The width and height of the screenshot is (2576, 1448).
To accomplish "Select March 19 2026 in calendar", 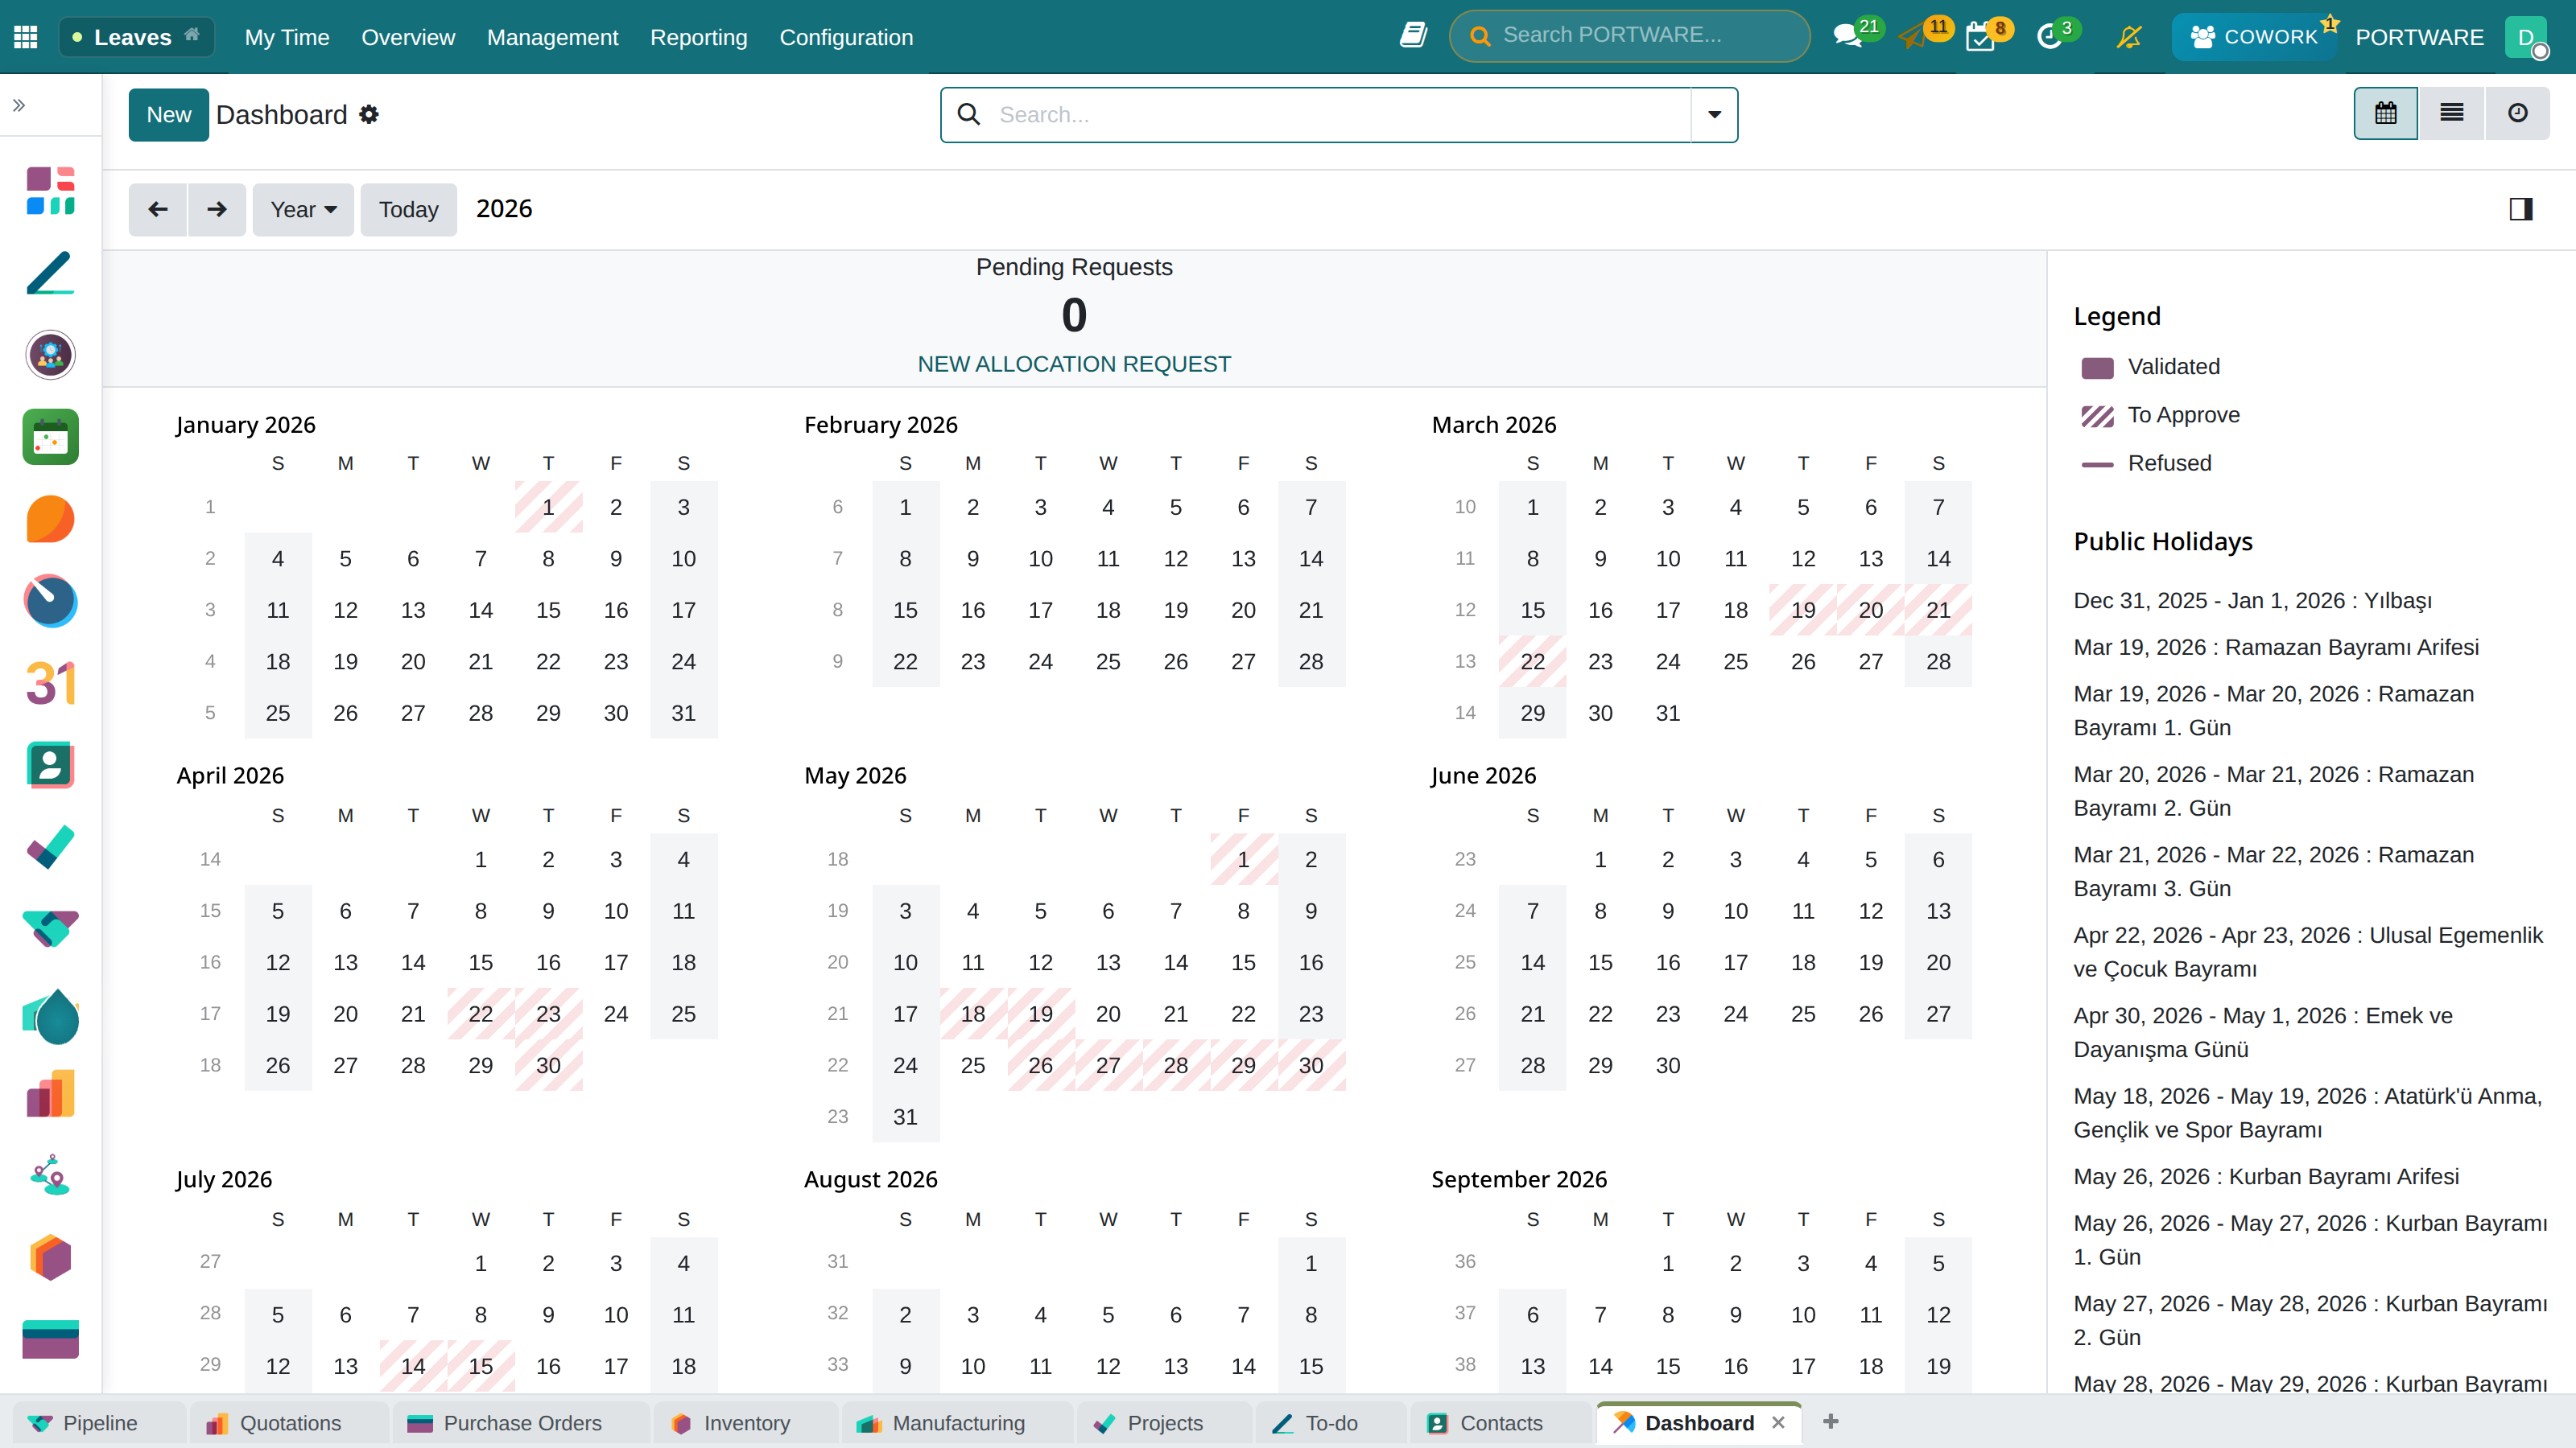I will (1803, 610).
